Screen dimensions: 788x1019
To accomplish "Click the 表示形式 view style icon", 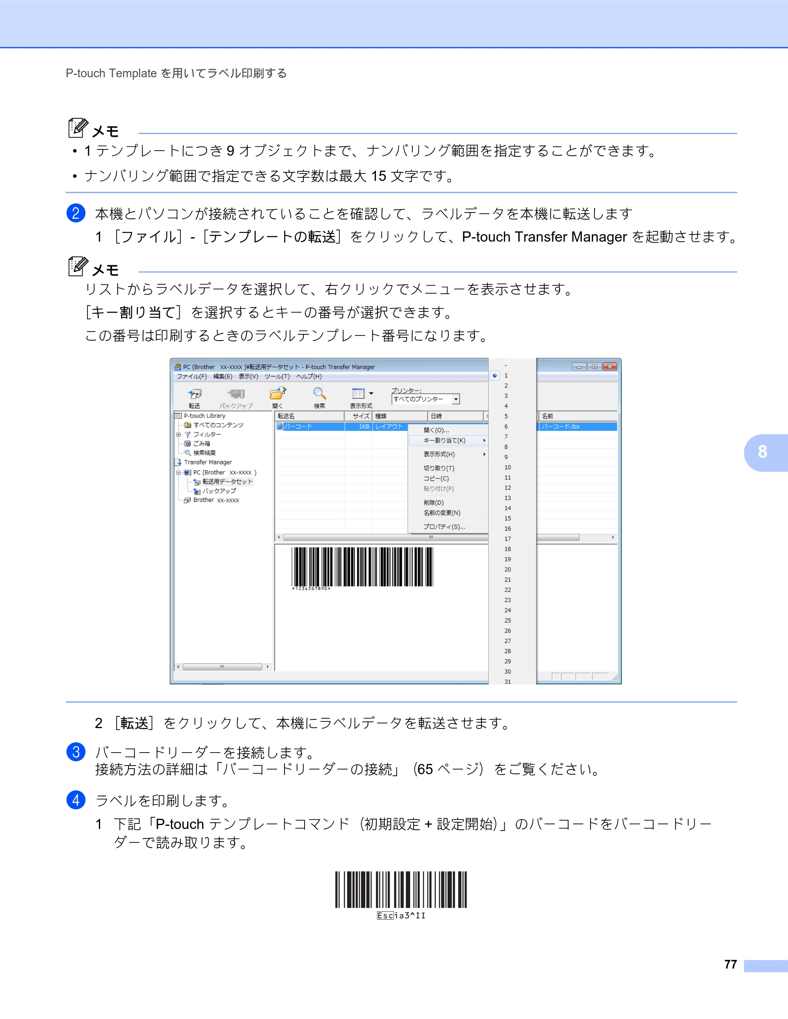I will 358,394.
